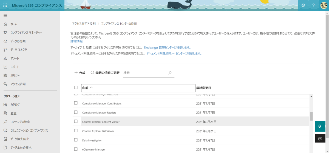
Task: Select the eDiscovery Manager role name
Action: 94,149
